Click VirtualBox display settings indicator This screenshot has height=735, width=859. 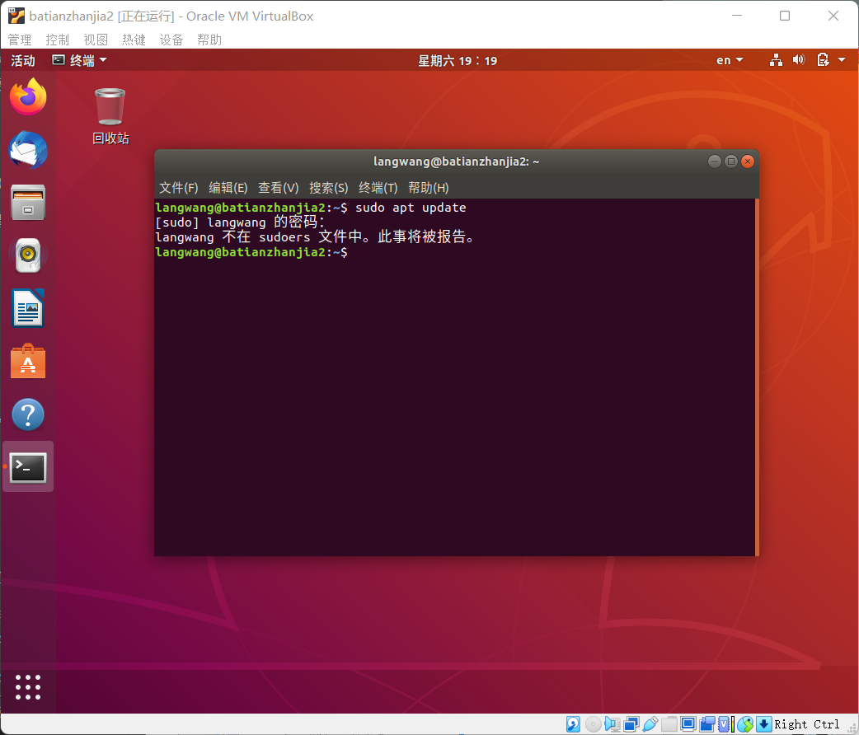tap(688, 724)
